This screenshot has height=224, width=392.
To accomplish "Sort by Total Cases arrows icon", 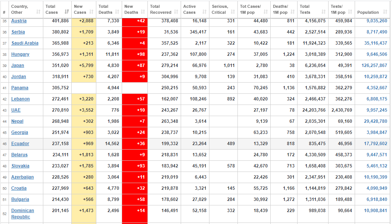I will point(67,12).
